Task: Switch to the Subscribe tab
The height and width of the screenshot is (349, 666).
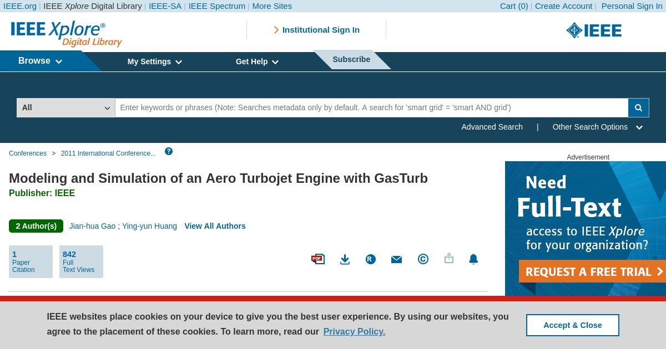Action: click(351, 59)
